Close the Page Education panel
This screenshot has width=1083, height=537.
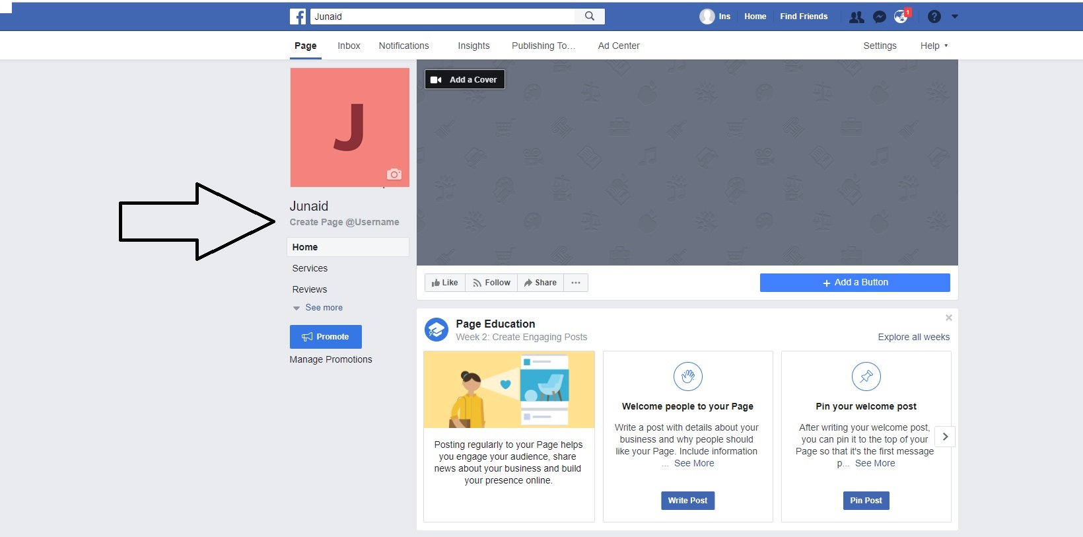(x=948, y=318)
